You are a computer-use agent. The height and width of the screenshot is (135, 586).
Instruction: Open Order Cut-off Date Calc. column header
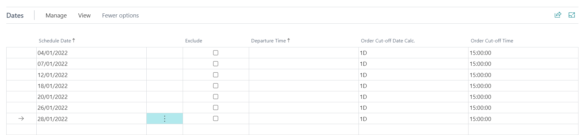(388, 41)
